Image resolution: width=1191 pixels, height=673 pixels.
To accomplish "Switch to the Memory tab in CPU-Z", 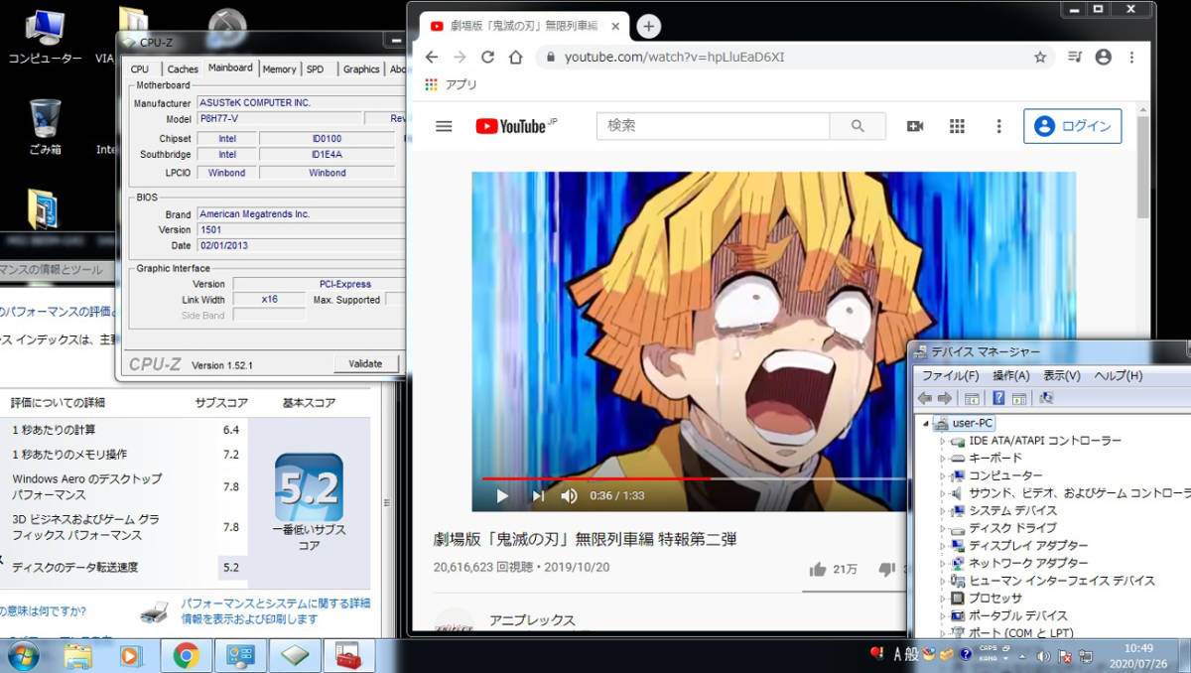I will tap(279, 68).
